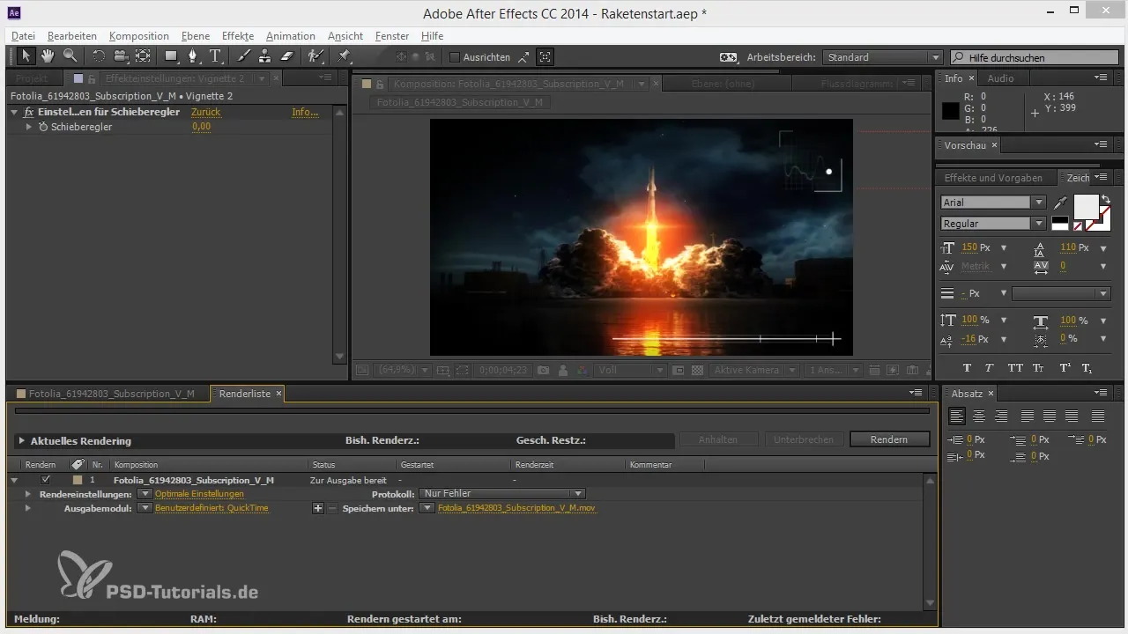The height and width of the screenshot is (634, 1128).
Task: Select the Clone Stamp tool
Action: point(265,56)
